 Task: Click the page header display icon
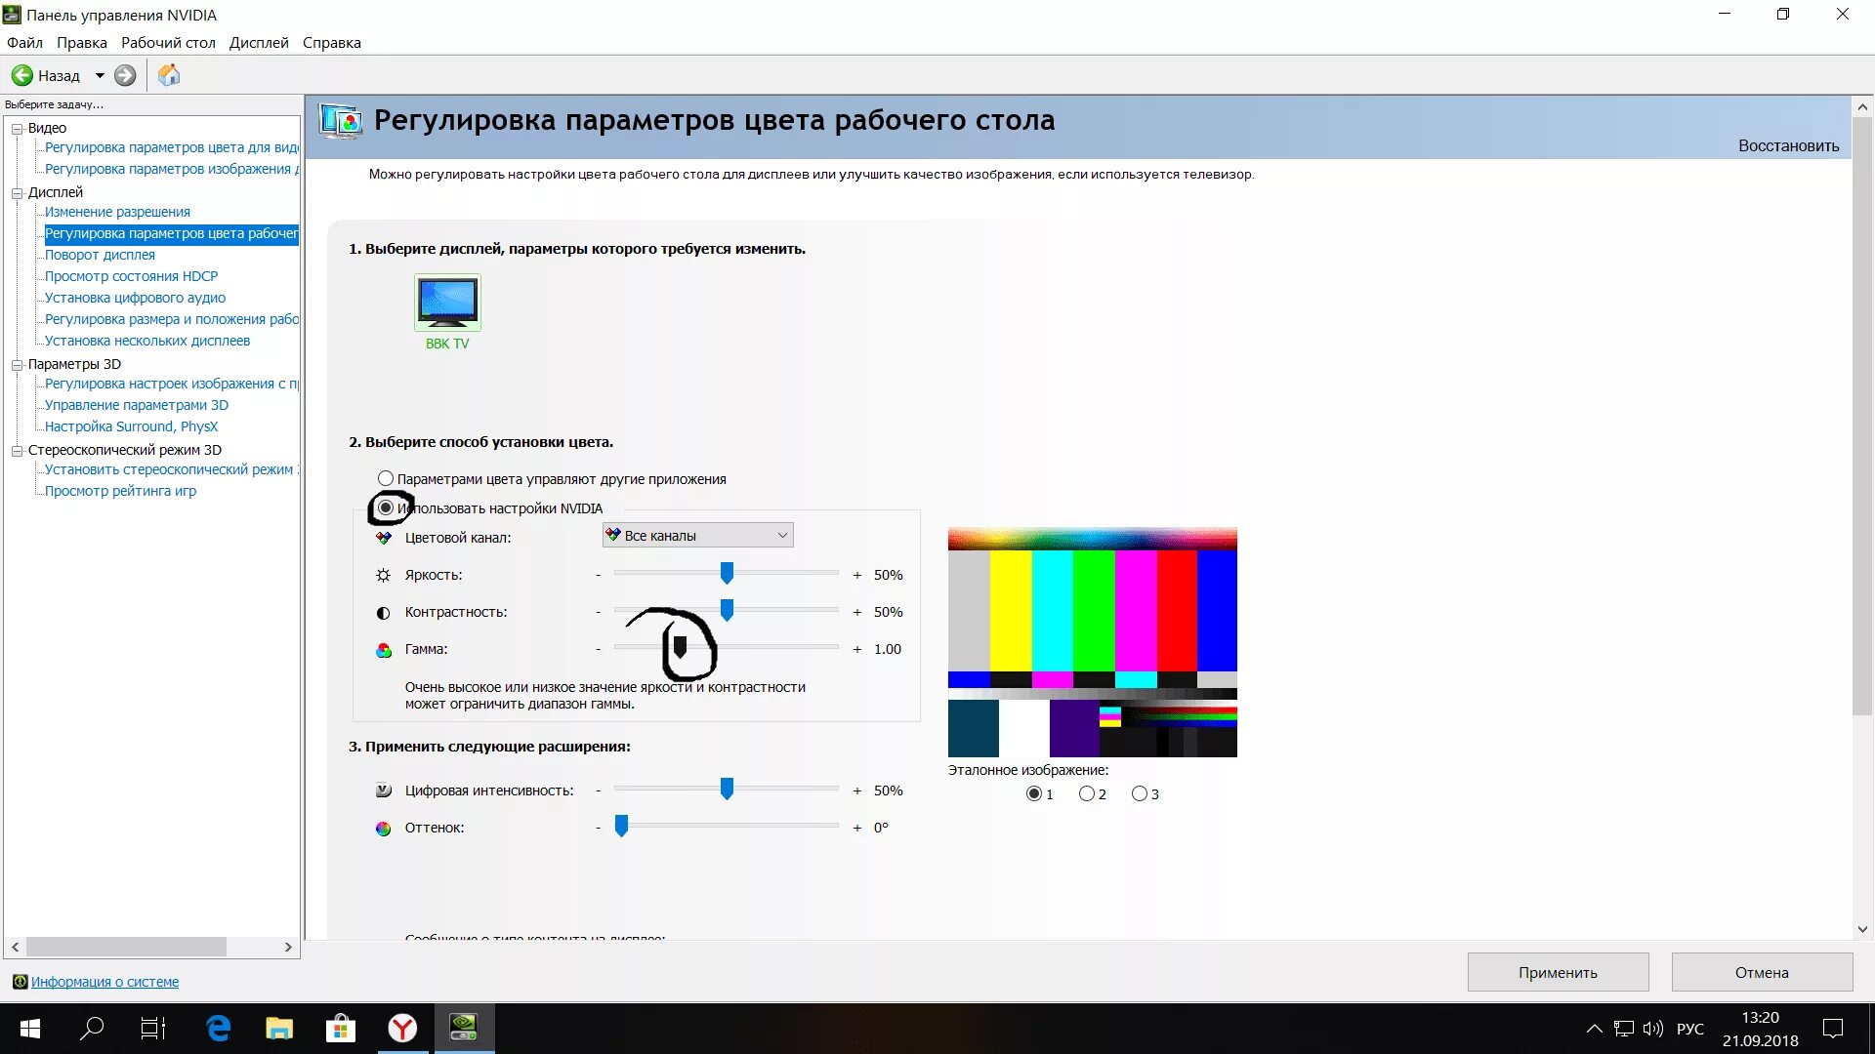point(341,121)
